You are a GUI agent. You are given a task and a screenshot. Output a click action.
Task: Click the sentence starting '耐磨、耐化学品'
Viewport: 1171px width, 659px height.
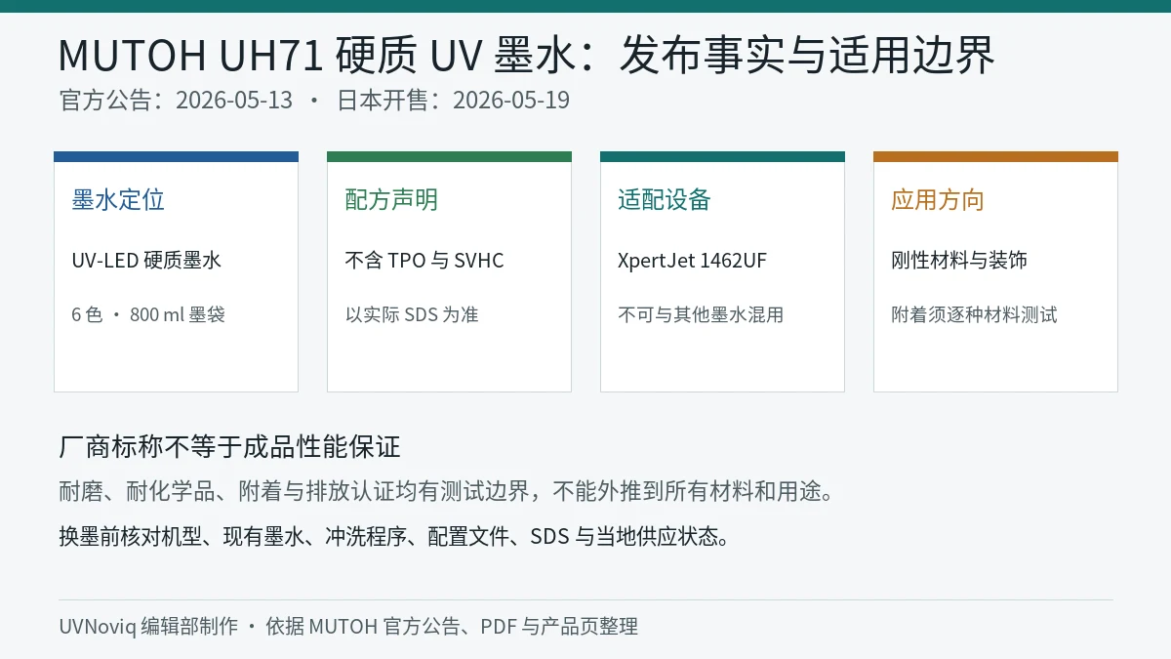pos(448,492)
